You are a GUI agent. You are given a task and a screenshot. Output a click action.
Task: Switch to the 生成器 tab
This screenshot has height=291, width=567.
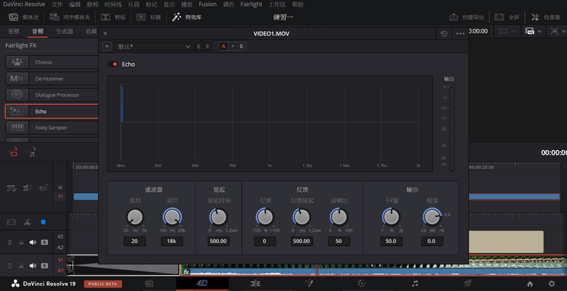pos(65,31)
